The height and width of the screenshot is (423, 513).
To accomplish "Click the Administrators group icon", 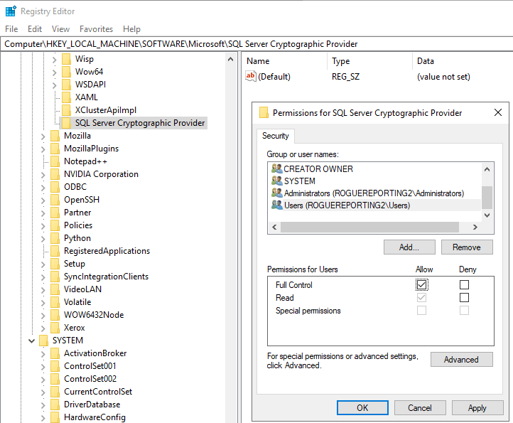I will point(277,193).
